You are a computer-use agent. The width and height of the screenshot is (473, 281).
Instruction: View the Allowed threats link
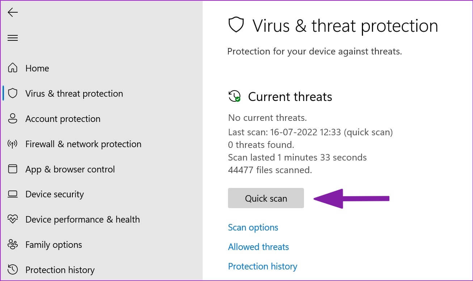(x=258, y=247)
